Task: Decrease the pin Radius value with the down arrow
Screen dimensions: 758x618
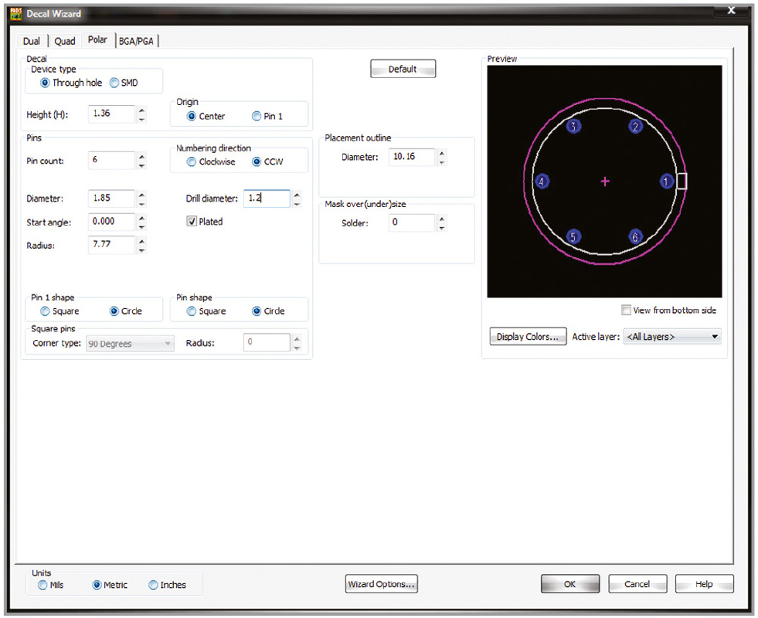Action: point(141,250)
